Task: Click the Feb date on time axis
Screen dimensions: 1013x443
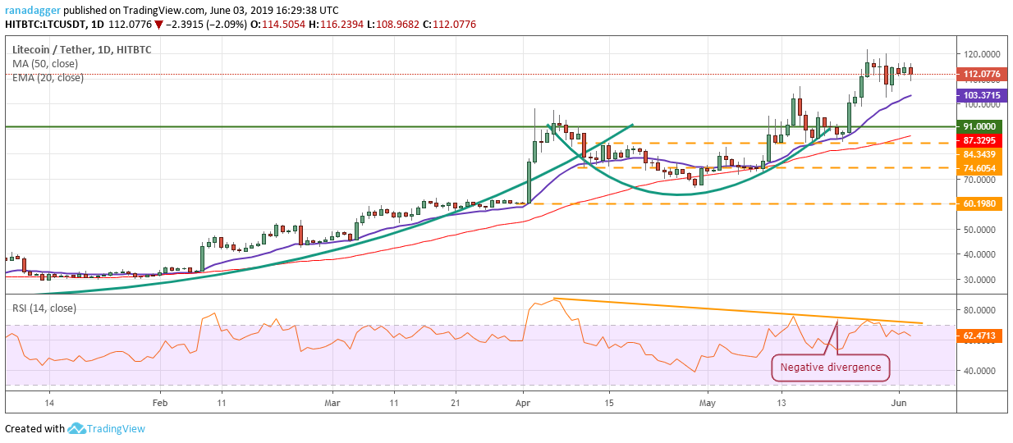Action: 160,404
